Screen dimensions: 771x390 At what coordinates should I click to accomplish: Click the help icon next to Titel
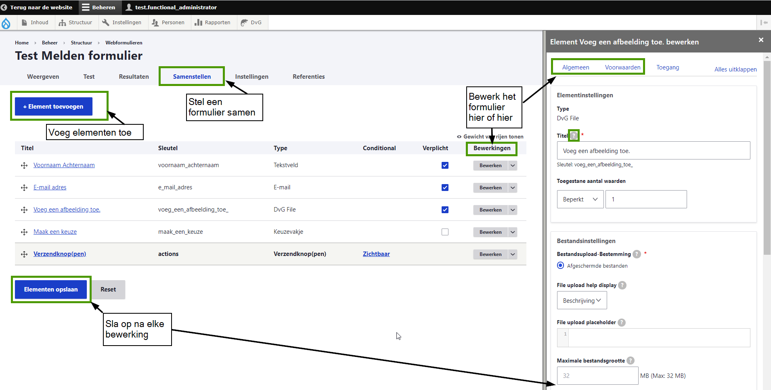point(574,136)
